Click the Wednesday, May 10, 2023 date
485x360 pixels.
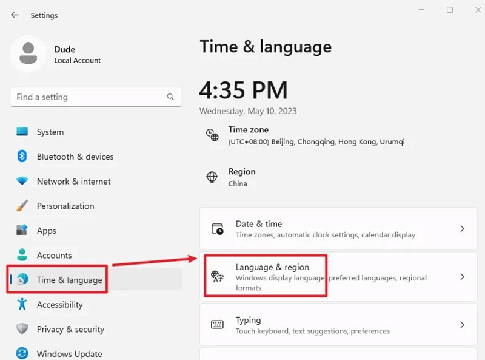point(248,111)
